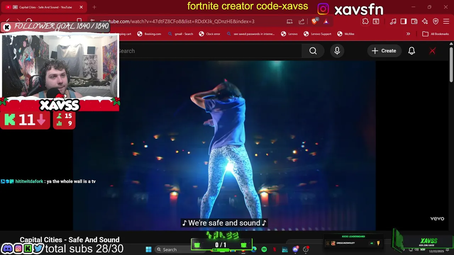This screenshot has width=454, height=255.
Task: Open the Brave Shields lion icon
Action: (x=314, y=22)
